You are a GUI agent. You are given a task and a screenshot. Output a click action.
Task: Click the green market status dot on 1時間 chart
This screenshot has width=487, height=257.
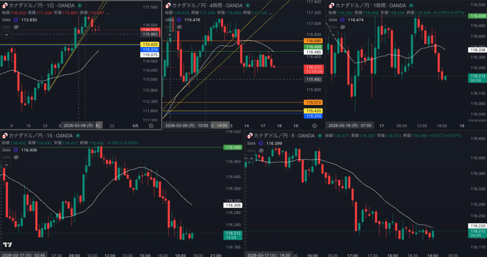pyautogui.click(x=411, y=6)
